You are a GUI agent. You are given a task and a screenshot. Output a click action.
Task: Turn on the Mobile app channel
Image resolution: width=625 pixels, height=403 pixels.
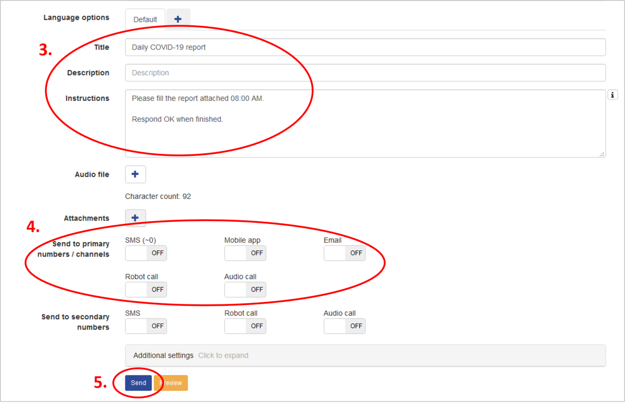[245, 253]
